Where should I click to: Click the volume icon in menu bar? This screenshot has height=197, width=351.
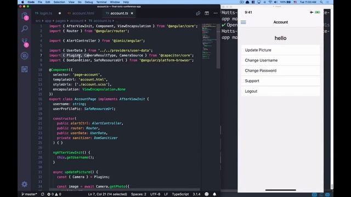pyautogui.click(x=276, y=2)
